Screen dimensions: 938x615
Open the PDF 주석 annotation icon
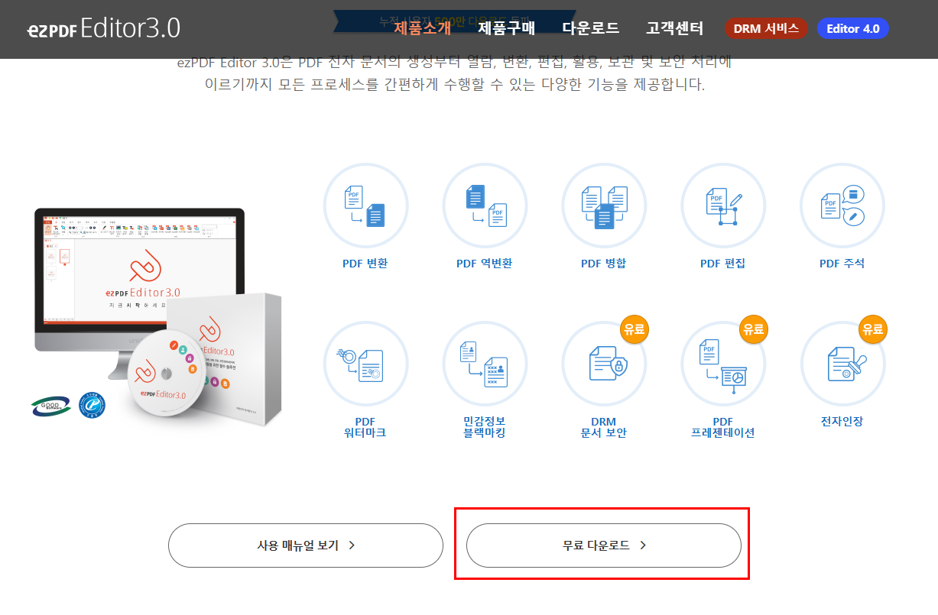842,206
